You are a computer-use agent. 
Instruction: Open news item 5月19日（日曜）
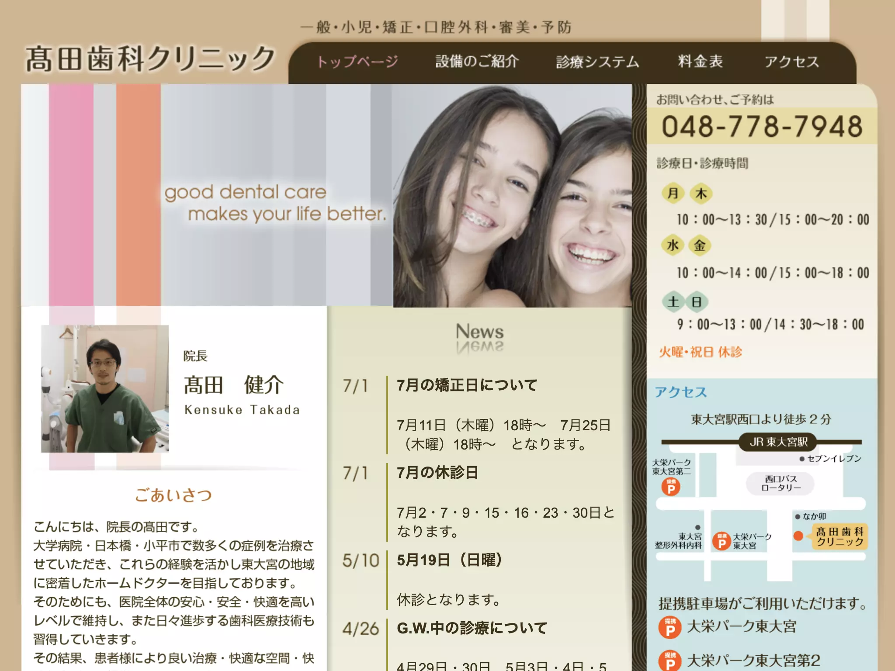coord(449,560)
